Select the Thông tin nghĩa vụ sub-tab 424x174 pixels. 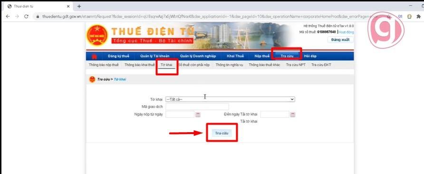coord(229,65)
